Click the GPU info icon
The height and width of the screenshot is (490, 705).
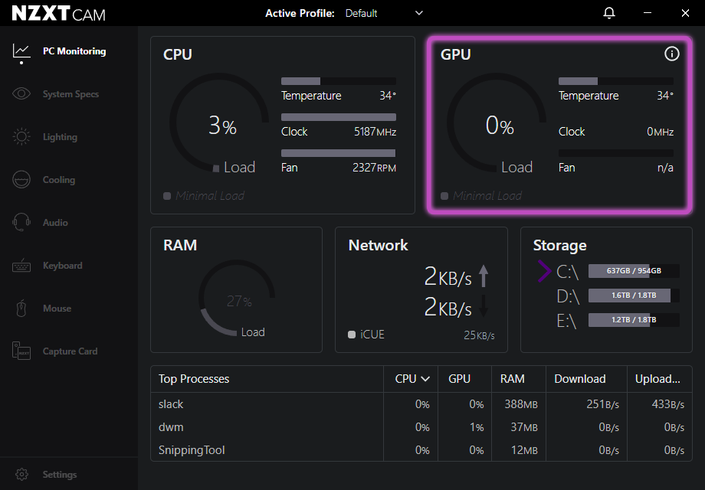(x=671, y=54)
